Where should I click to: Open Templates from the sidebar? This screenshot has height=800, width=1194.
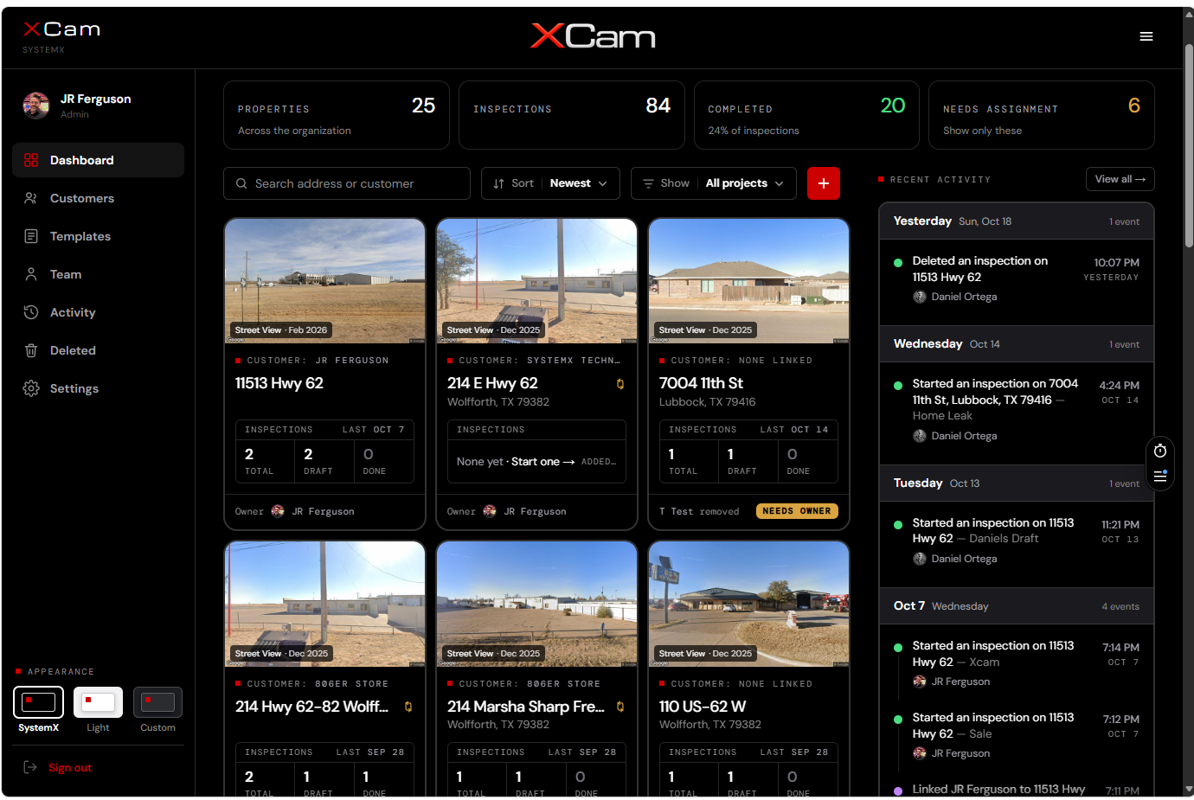coord(98,236)
